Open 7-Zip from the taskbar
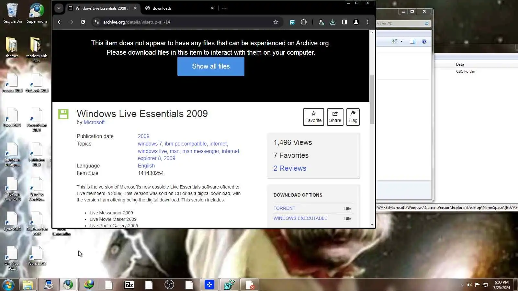The width and height of the screenshot is (518, 291). click(x=129, y=285)
